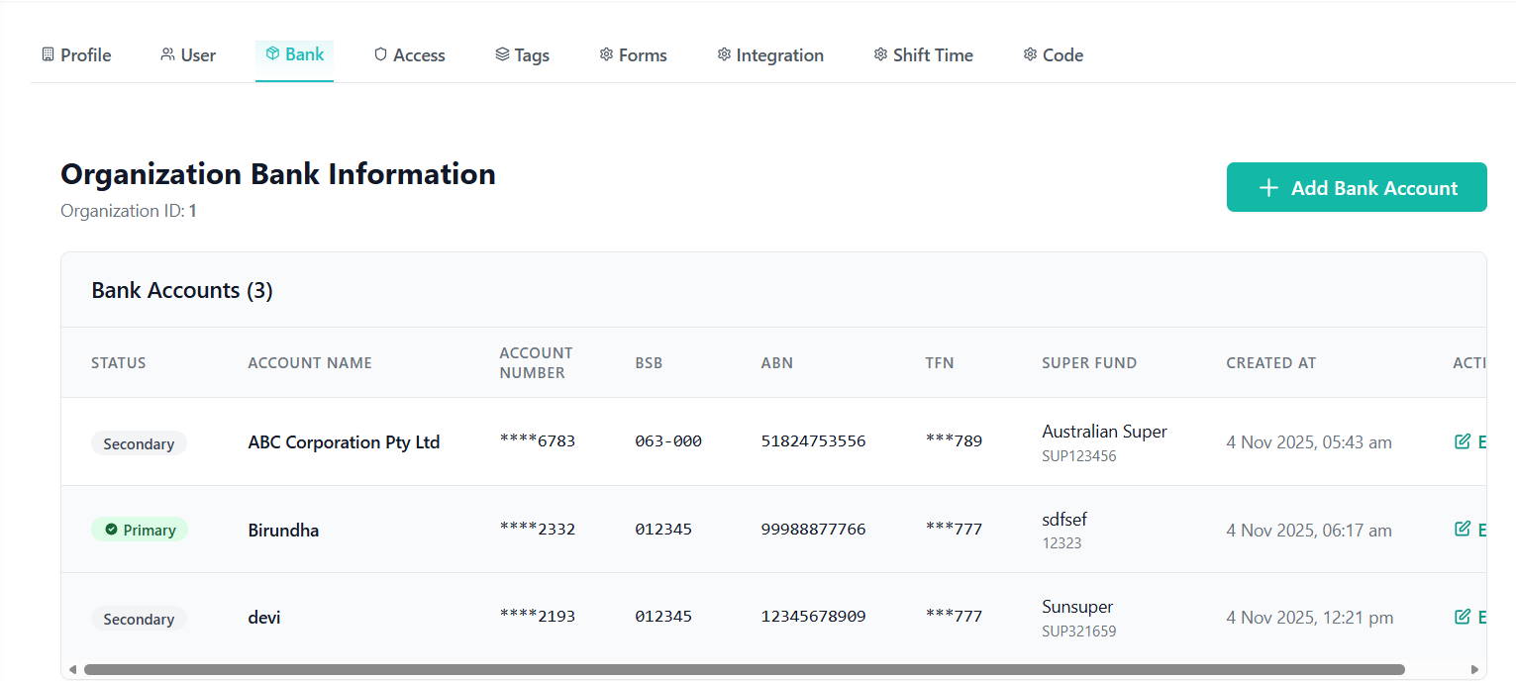Click the shield icon beside Access
Image resolution: width=1516 pixels, height=681 pixels.
[x=380, y=54]
